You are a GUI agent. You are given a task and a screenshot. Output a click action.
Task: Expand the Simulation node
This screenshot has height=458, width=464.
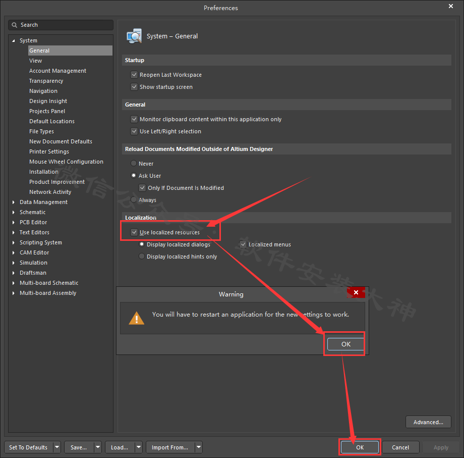click(13, 263)
